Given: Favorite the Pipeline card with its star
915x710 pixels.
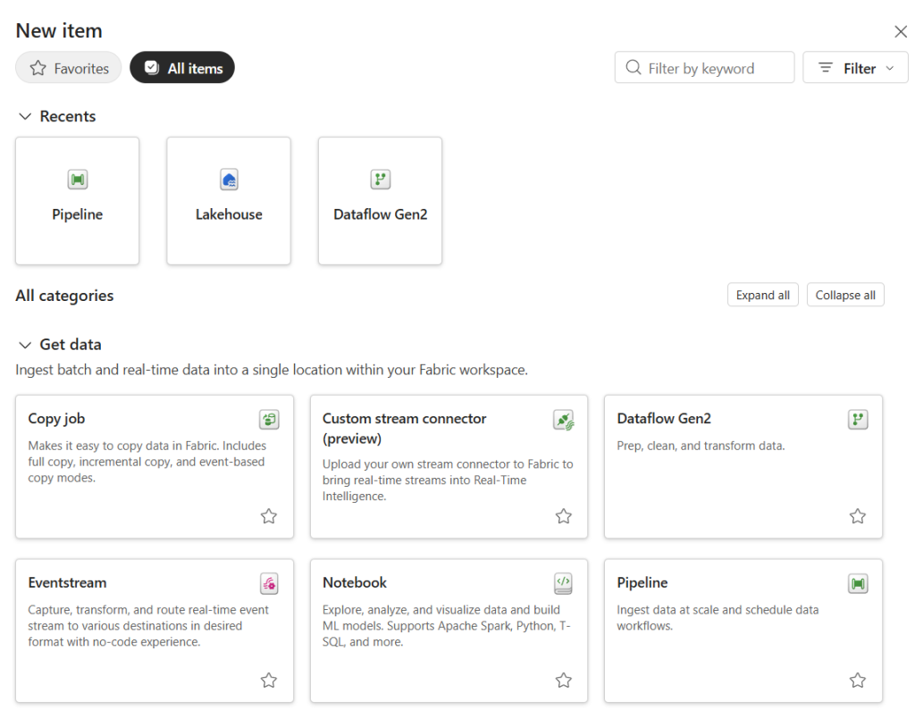Looking at the screenshot, I should (x=858, y=681).
